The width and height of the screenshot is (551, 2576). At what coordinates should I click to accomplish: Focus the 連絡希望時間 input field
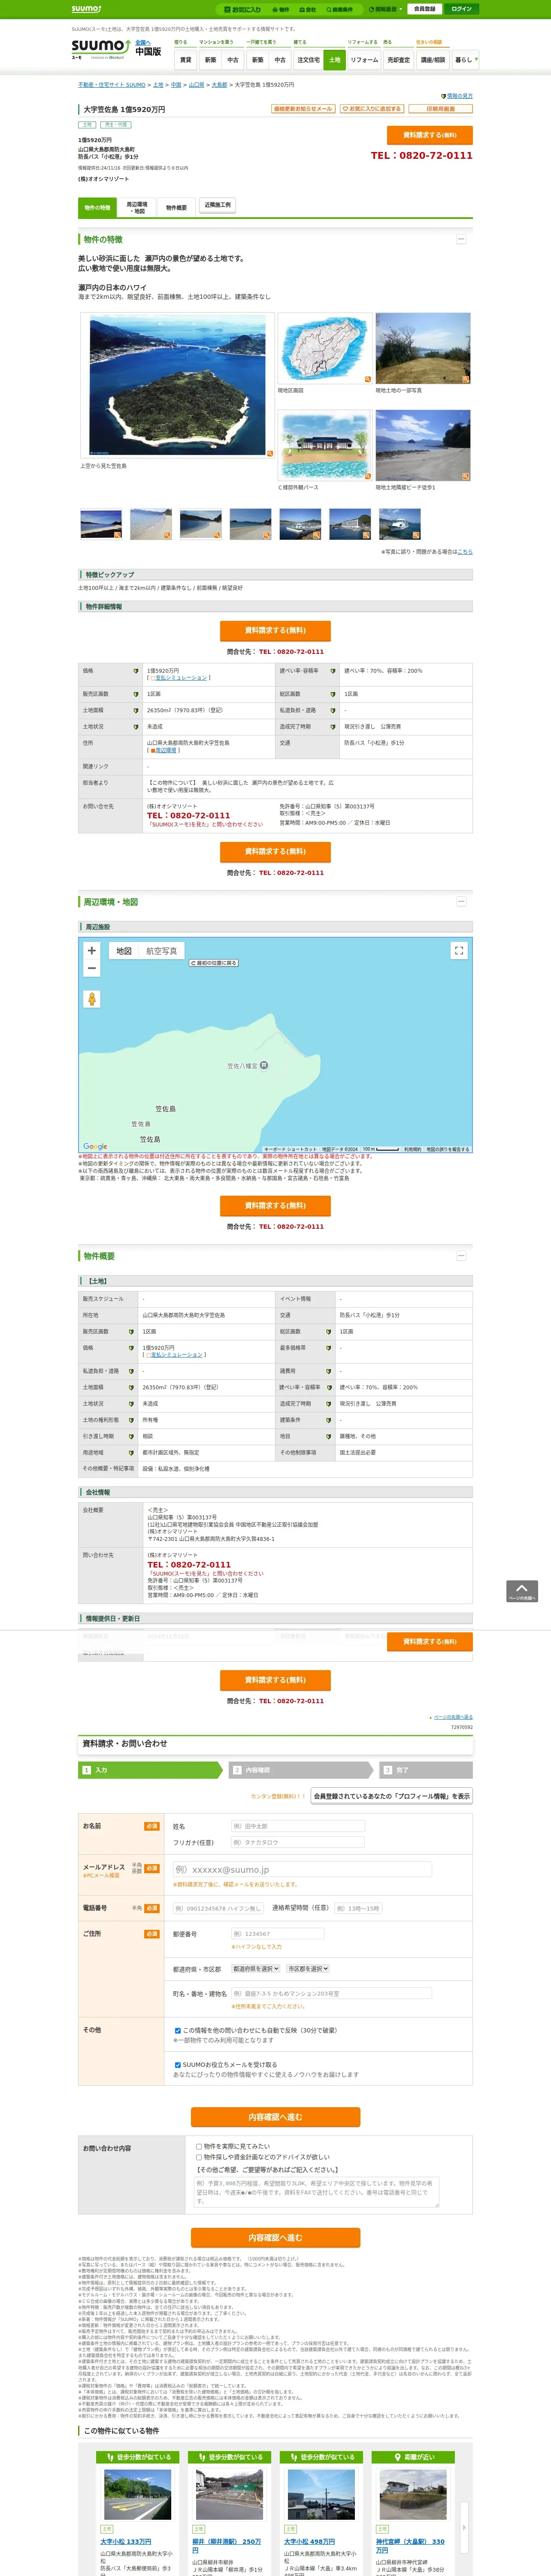click(x=358, y=1908)
